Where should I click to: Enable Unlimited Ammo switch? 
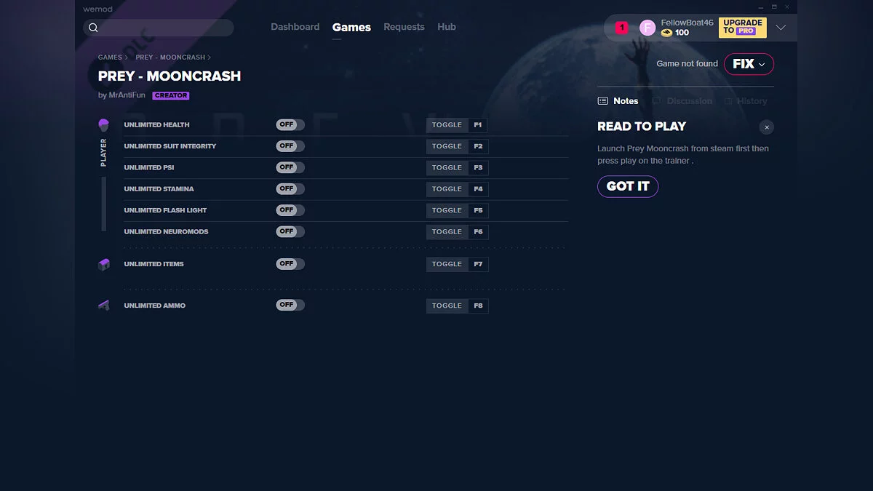290,306
